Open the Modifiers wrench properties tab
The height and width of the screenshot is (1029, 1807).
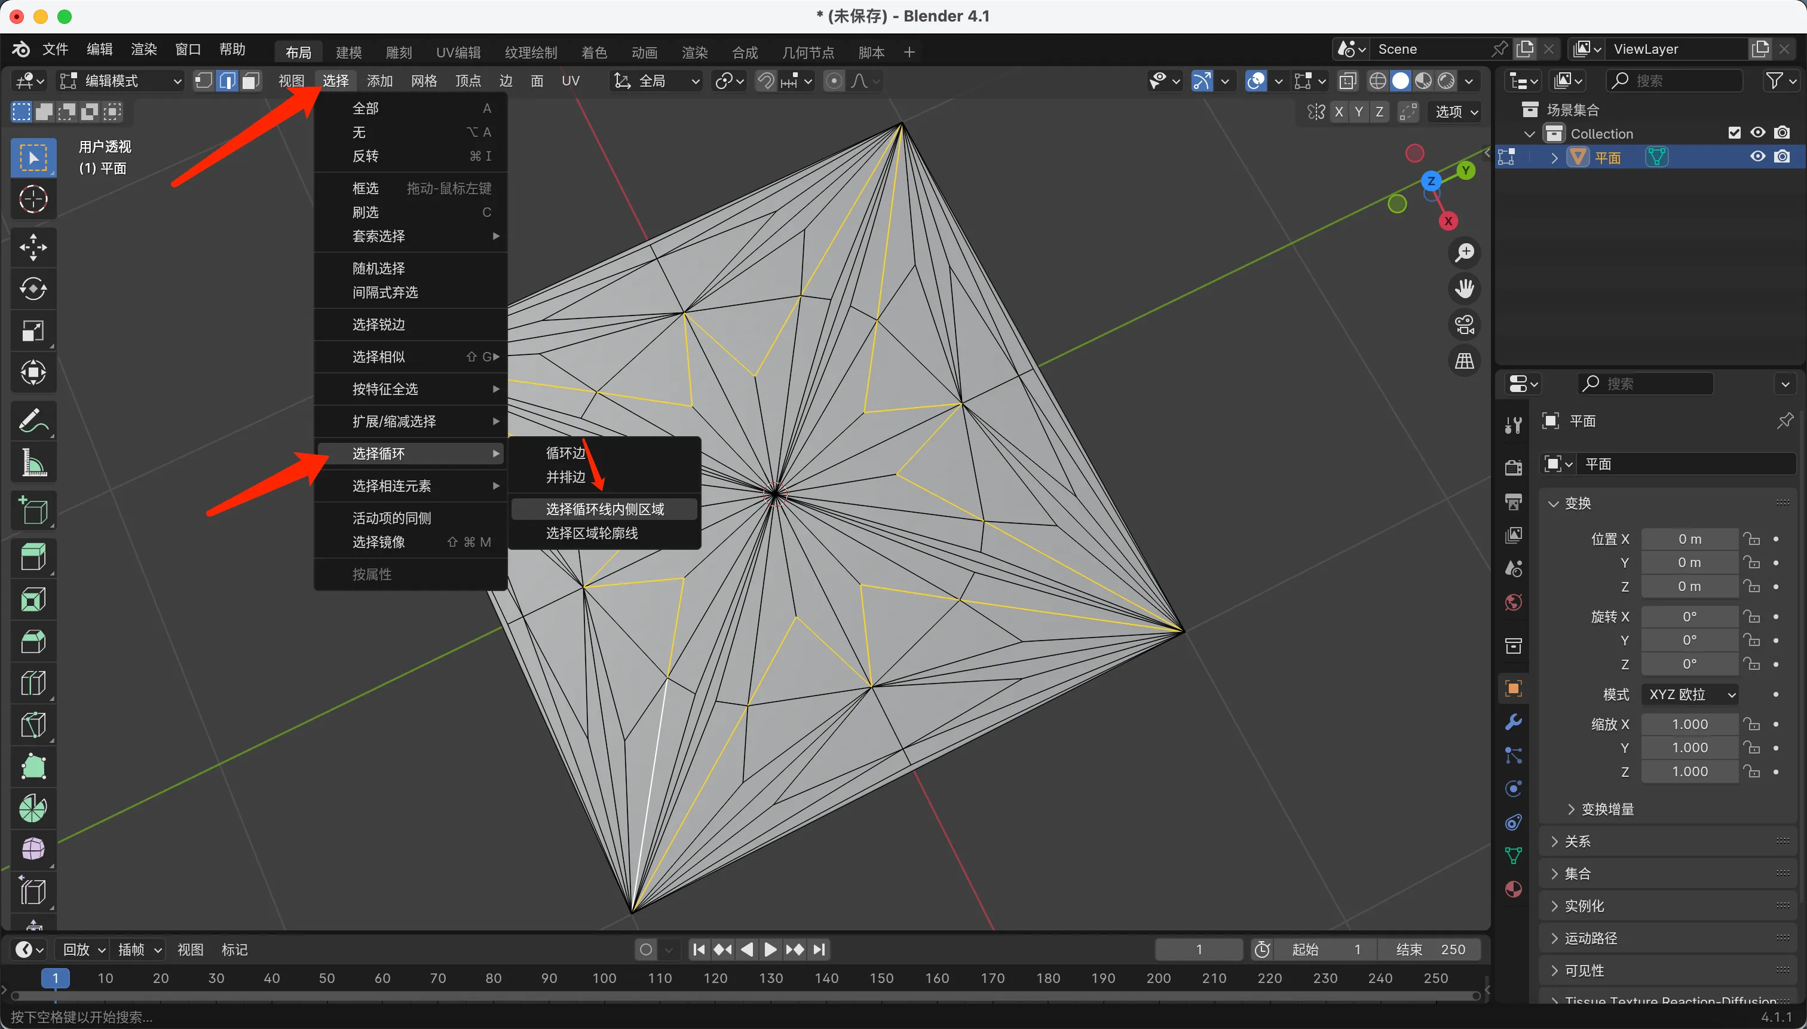1513,722
